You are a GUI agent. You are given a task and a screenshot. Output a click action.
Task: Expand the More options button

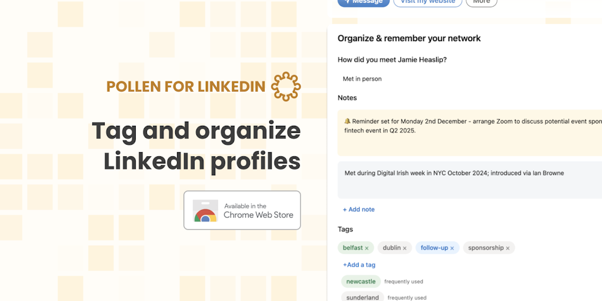click(x=481, y=2)
